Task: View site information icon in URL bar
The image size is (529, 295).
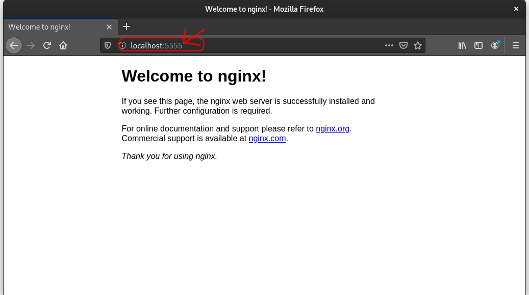Action: tap(122, 45)
